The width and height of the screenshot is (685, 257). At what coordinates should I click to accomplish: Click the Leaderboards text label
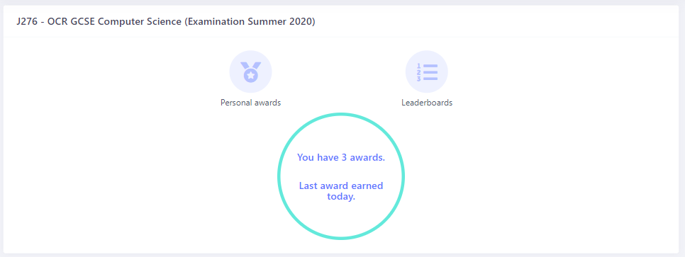coord(427,103)
